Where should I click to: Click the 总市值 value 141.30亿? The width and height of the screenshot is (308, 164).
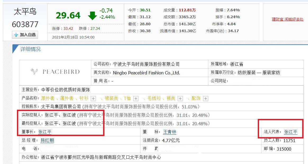(187, 24)
